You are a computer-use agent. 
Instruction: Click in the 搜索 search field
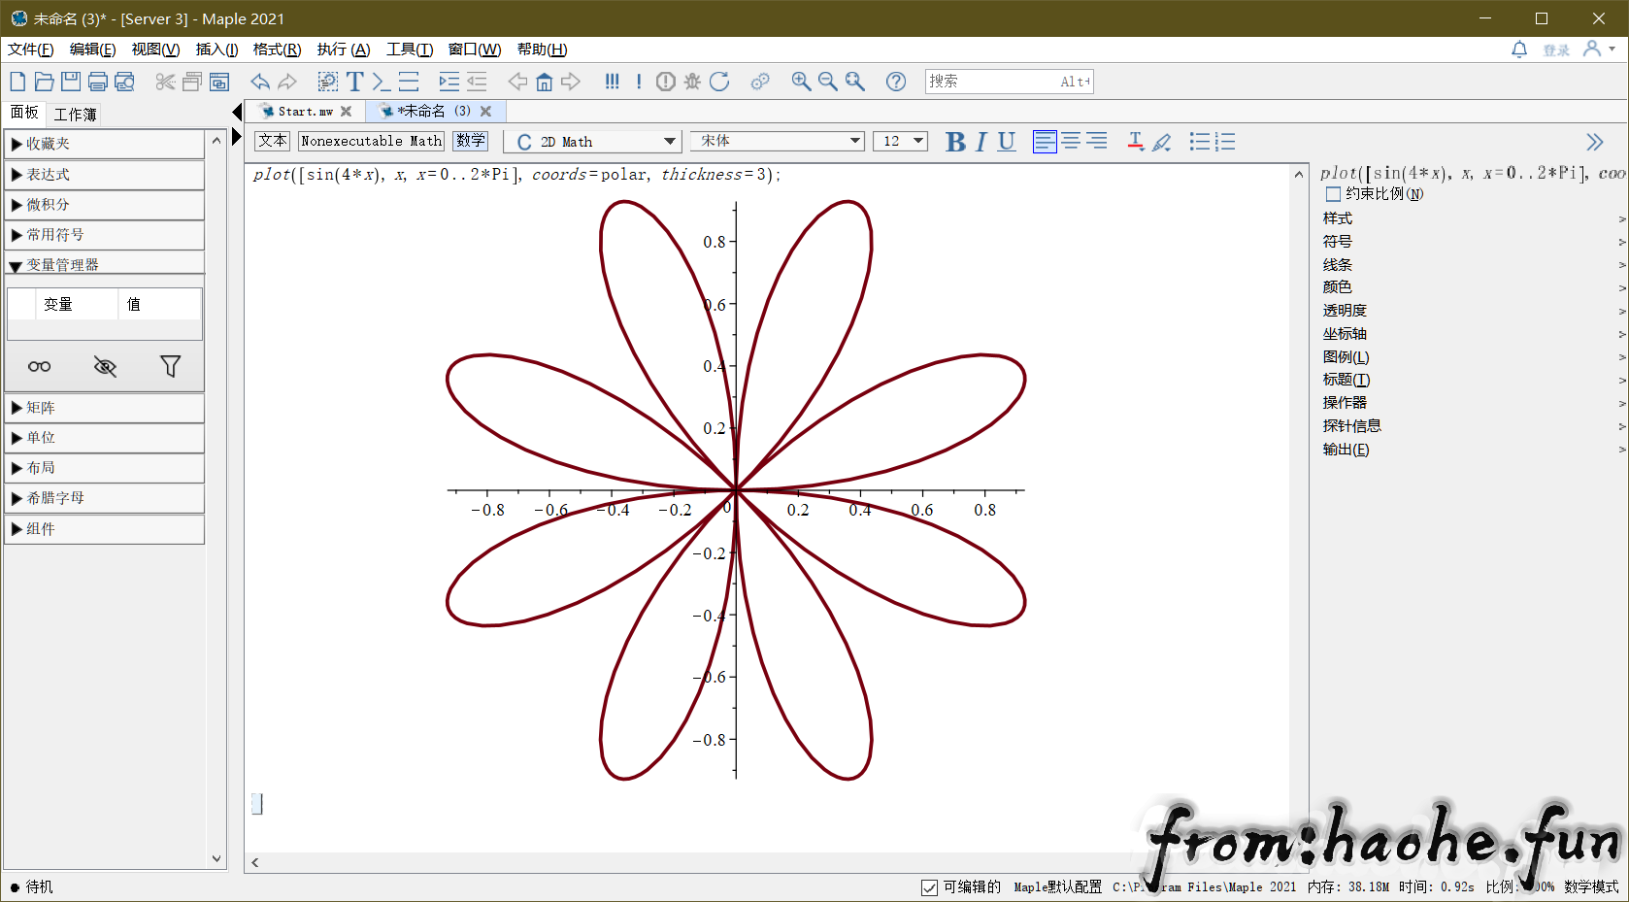pyautogui.click(x=1010, y=82)
